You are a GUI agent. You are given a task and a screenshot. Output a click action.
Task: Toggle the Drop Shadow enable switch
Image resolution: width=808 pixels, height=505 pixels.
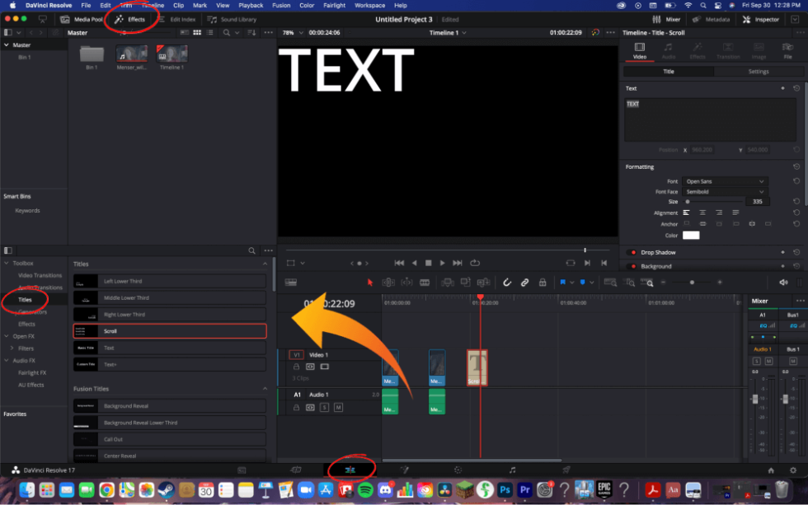click(633, 253)
